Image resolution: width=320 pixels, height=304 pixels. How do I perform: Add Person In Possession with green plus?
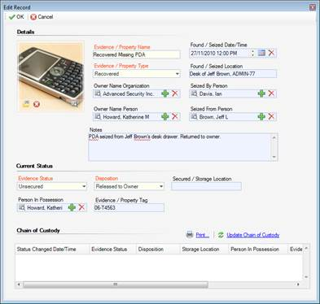[72, 207]
